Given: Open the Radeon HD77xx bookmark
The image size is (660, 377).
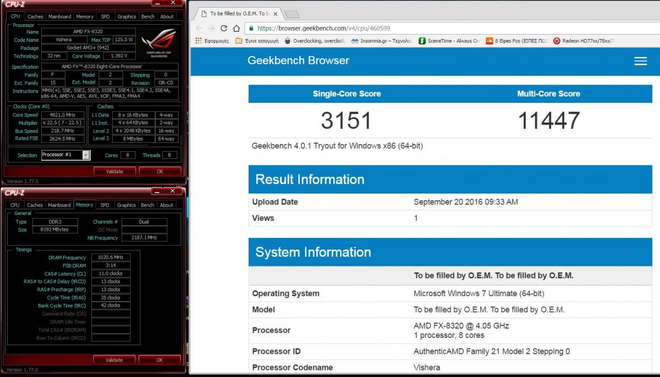Looking at the screenshot, I should [x=583, y=41].
